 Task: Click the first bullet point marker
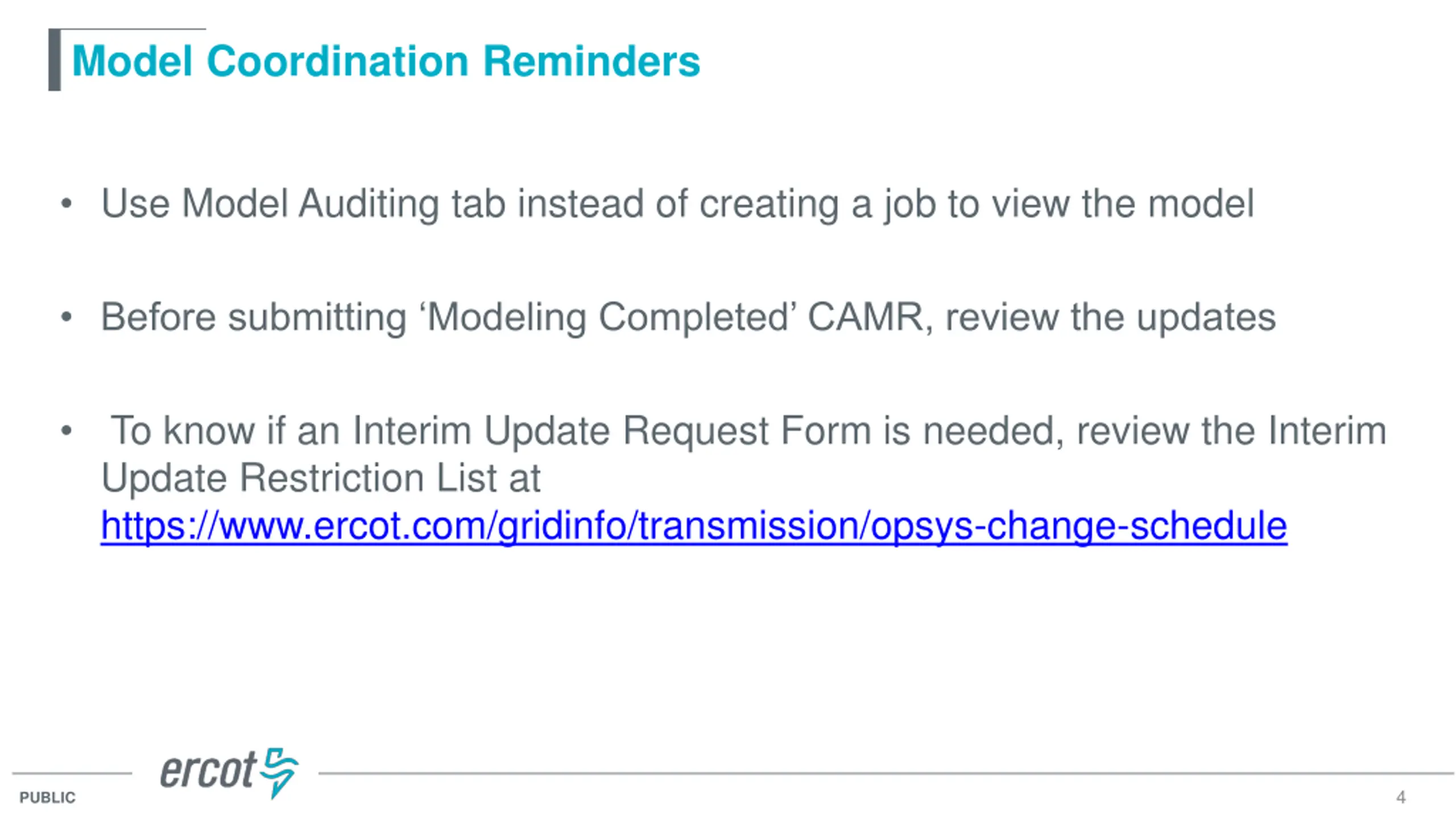[67, 204]
